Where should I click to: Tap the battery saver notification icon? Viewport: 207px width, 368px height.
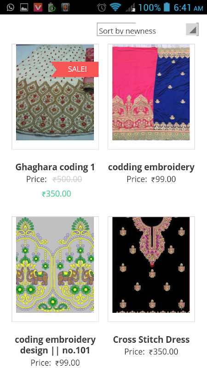pos(52,7)
